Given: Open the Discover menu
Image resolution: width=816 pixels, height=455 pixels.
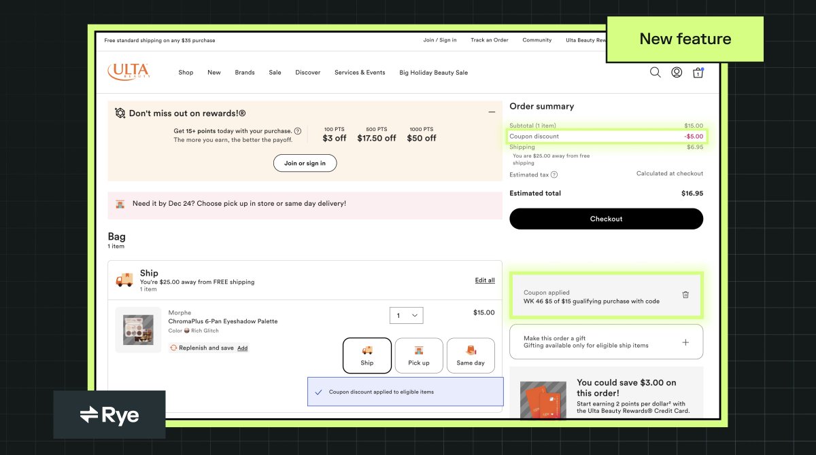Looking at the screenshot, I should [x=308, y=73].
